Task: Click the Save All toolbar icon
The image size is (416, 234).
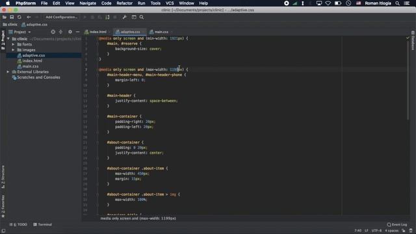Action: [x=12, y=18]
